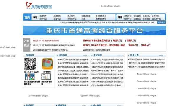Open ticker news about 2017年高职单招文化成绩
Screen dimensions: 189x106
click(84, 22)
